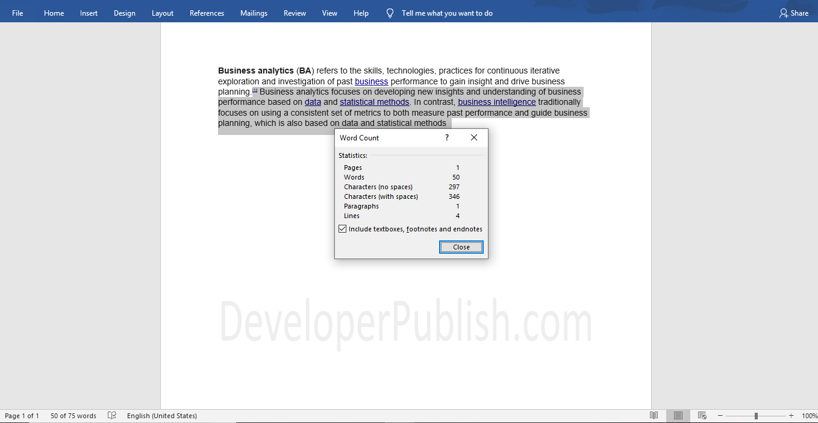The height and width of the screenshot is (423, 818).
Task: Toggle Include textboxes, footnotes and endnotes
Action: pyautogui.click(x=342, y=228)
